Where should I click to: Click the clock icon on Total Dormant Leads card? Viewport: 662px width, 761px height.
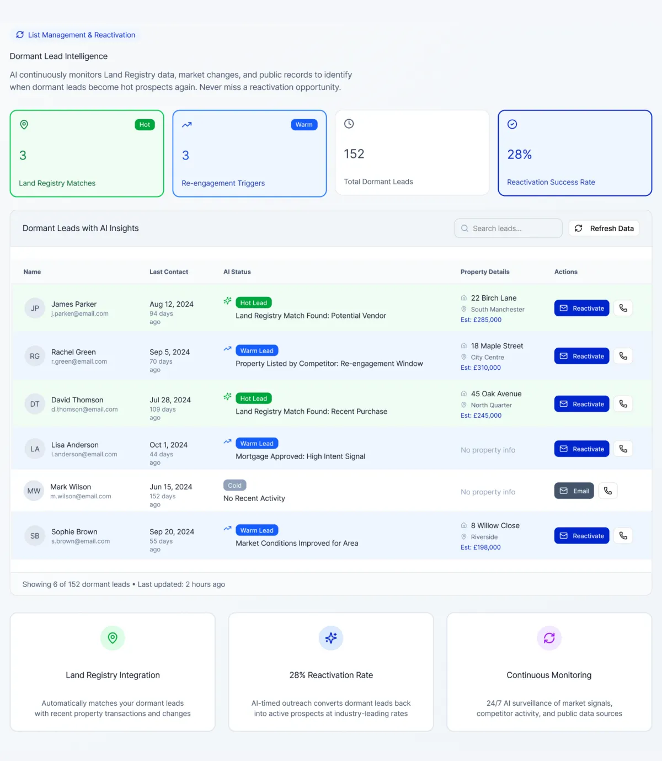click(x=349, y=124)
